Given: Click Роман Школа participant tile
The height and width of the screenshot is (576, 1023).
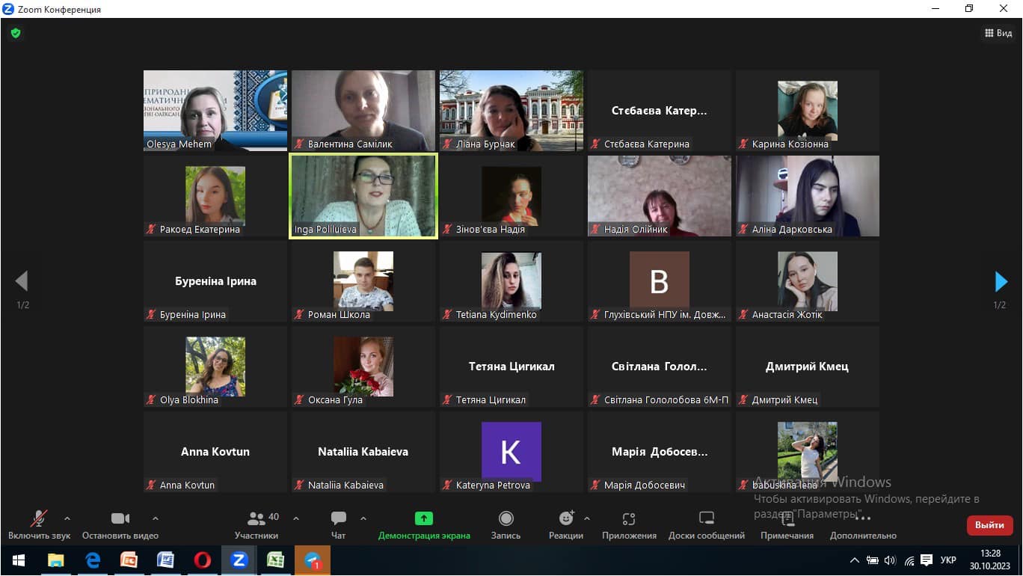Looking at the screenshot, I should 363,281.
